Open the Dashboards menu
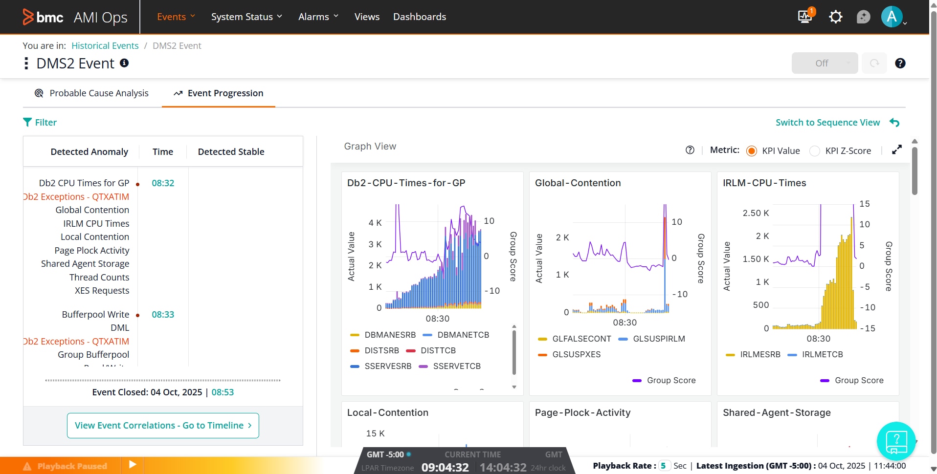Image resolution: width=937 pixels, height=474 pixels. [419, 16]
